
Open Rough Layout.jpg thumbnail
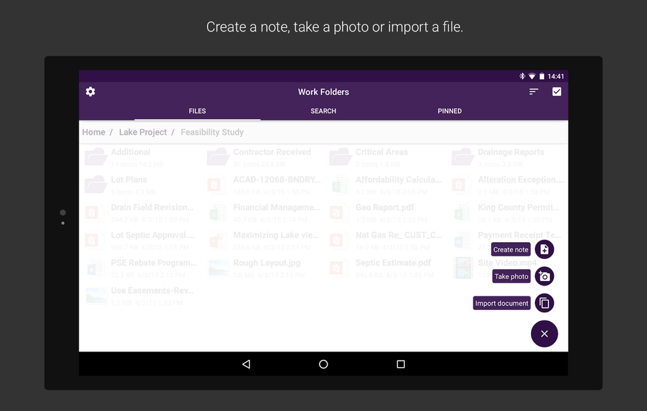click(219, 268)
